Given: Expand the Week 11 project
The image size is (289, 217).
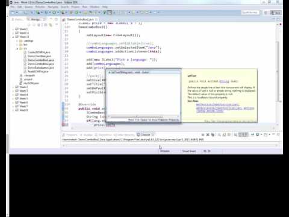Looking at the screenshot, I should point(13,33).
